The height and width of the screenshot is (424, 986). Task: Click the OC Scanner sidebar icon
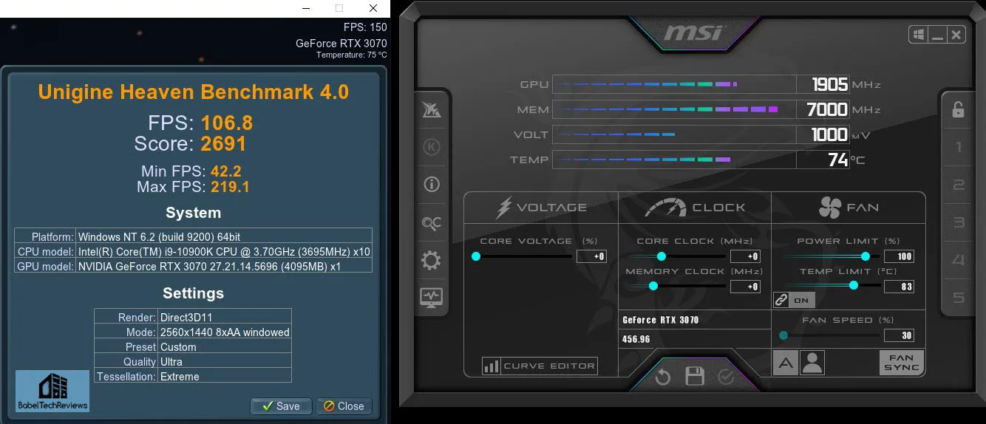pos(431,222)
